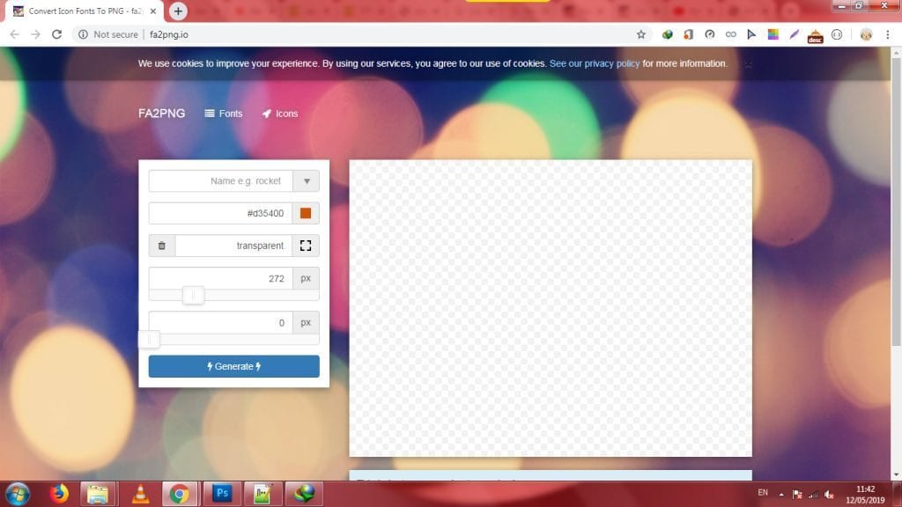The width and height of the screenshot is (902, 507).
Task: Open the background color picker icon
Action: (306, 246)
